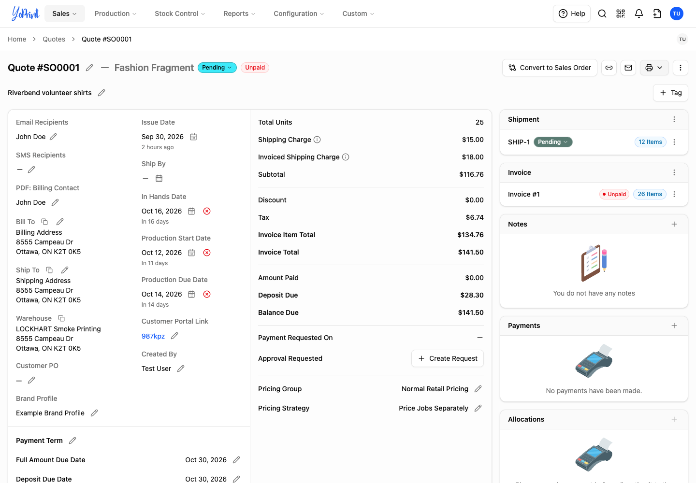The height and width of the screenshot is (483, 696).
Task: Click the Create Request button
Action: pos(448,358)
